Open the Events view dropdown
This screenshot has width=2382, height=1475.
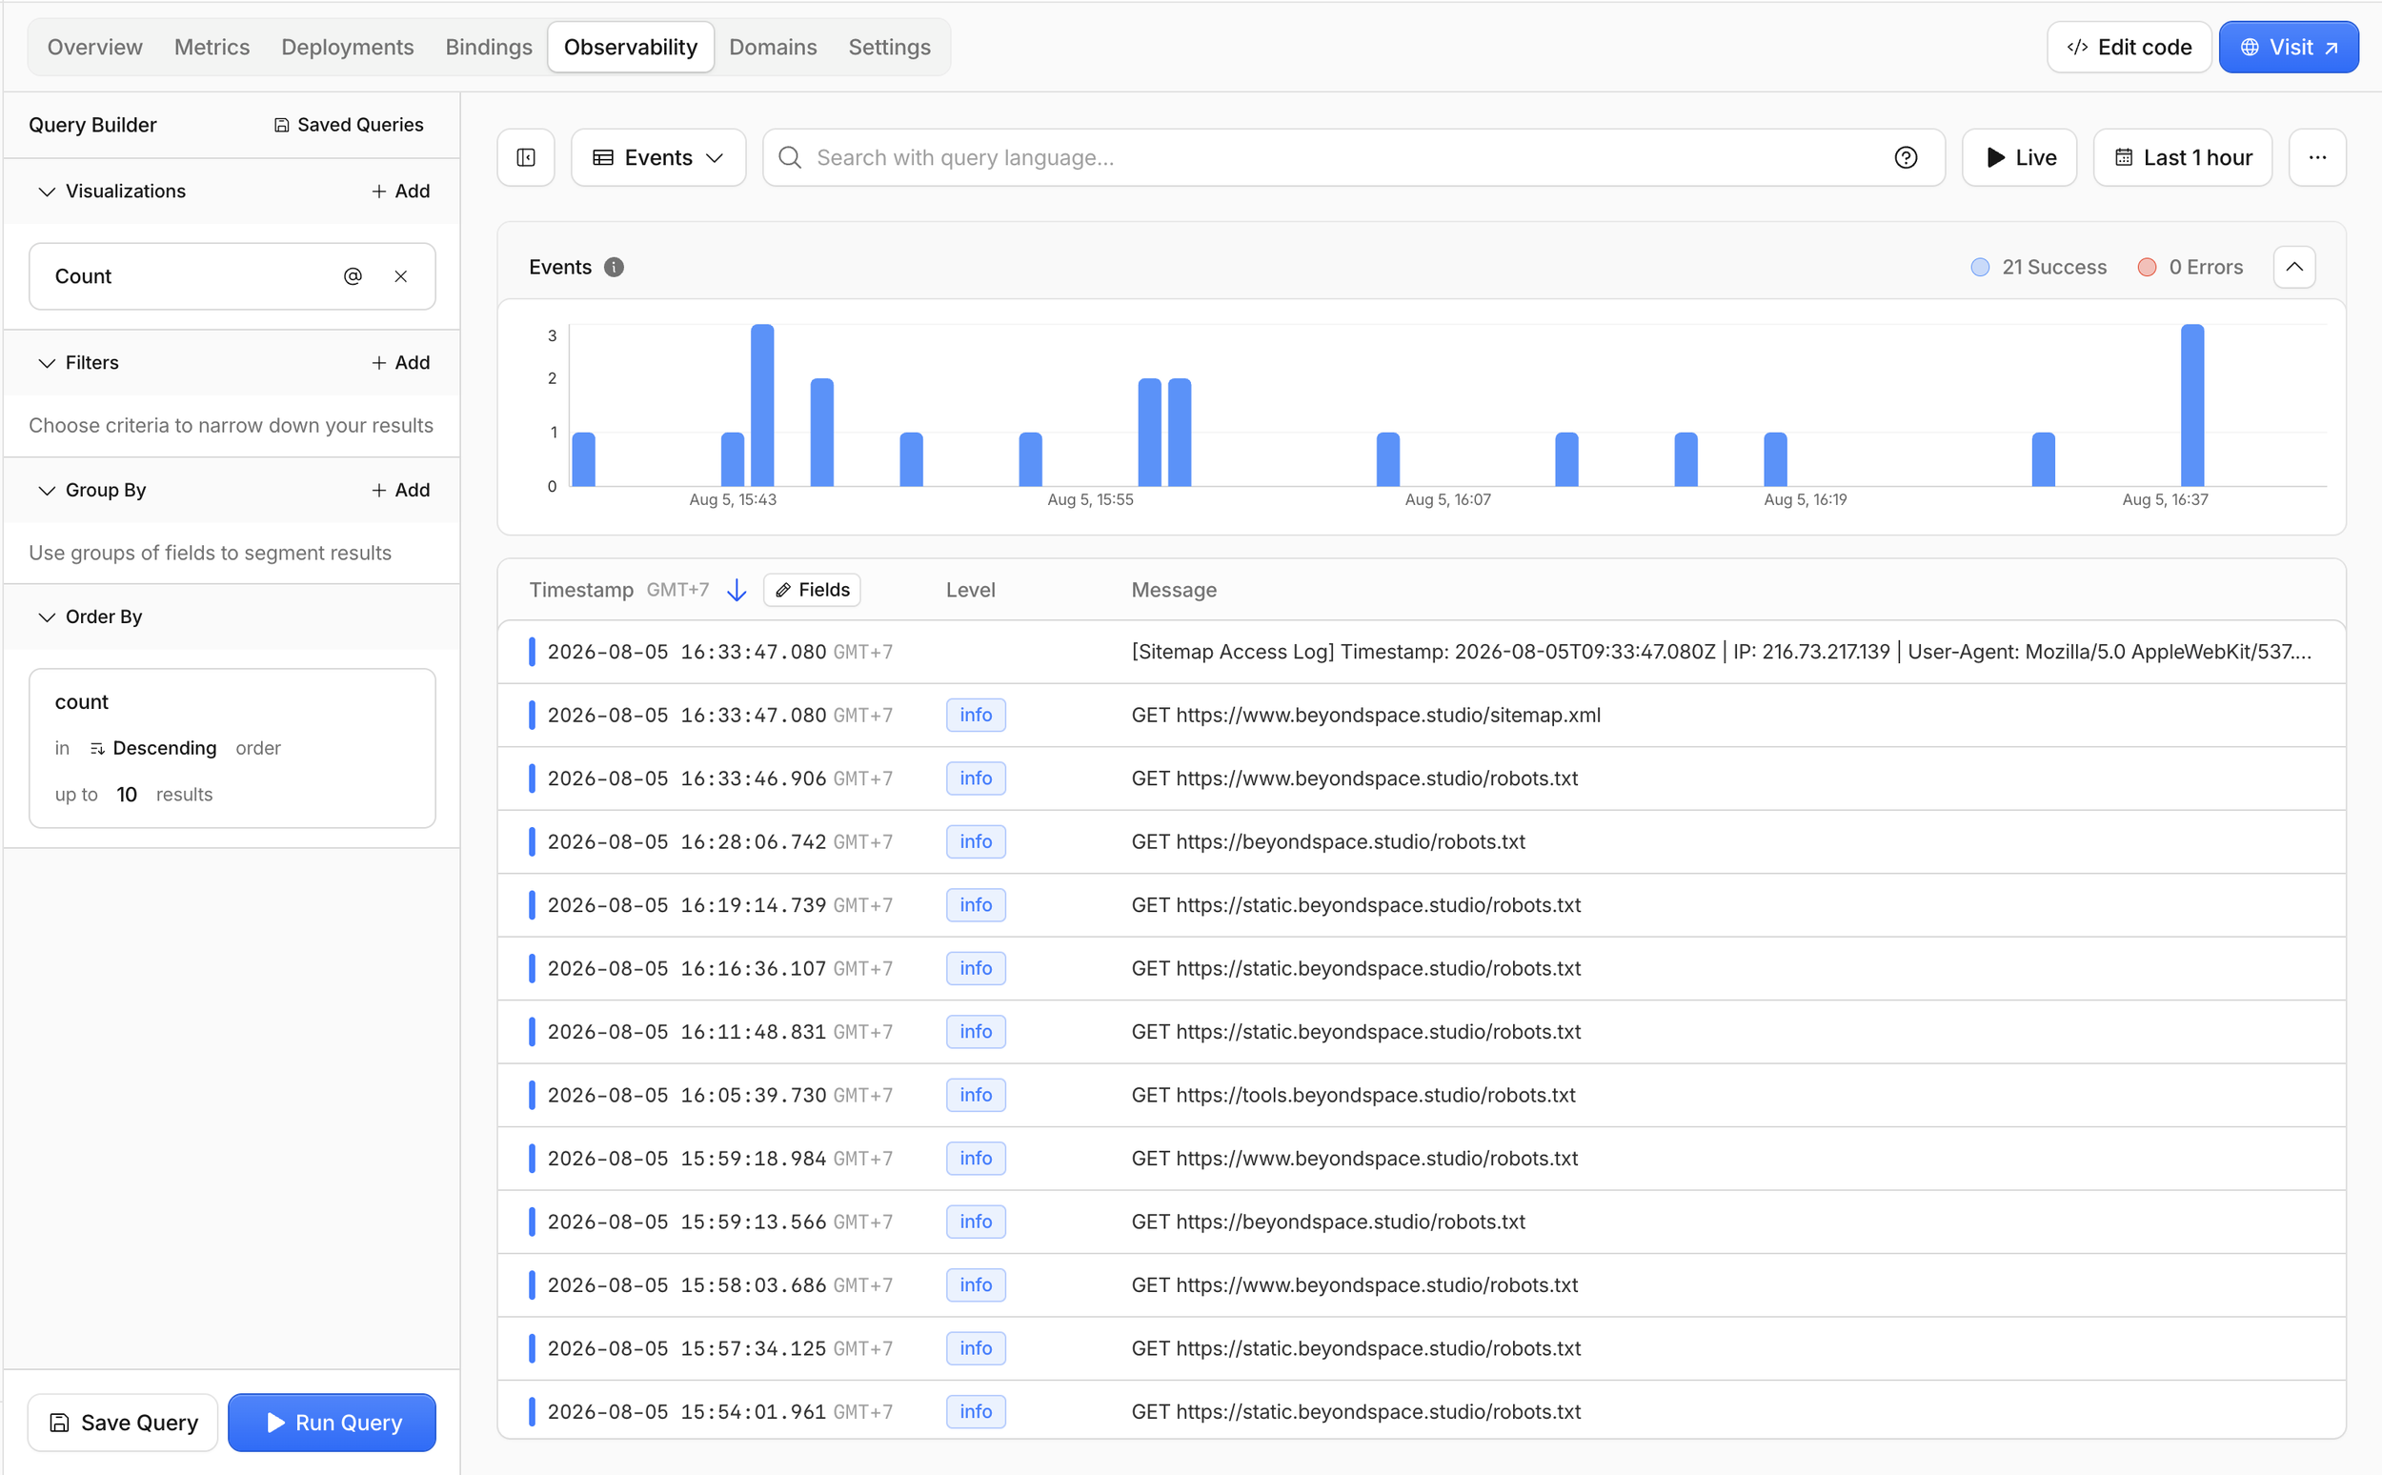(658, 157)
